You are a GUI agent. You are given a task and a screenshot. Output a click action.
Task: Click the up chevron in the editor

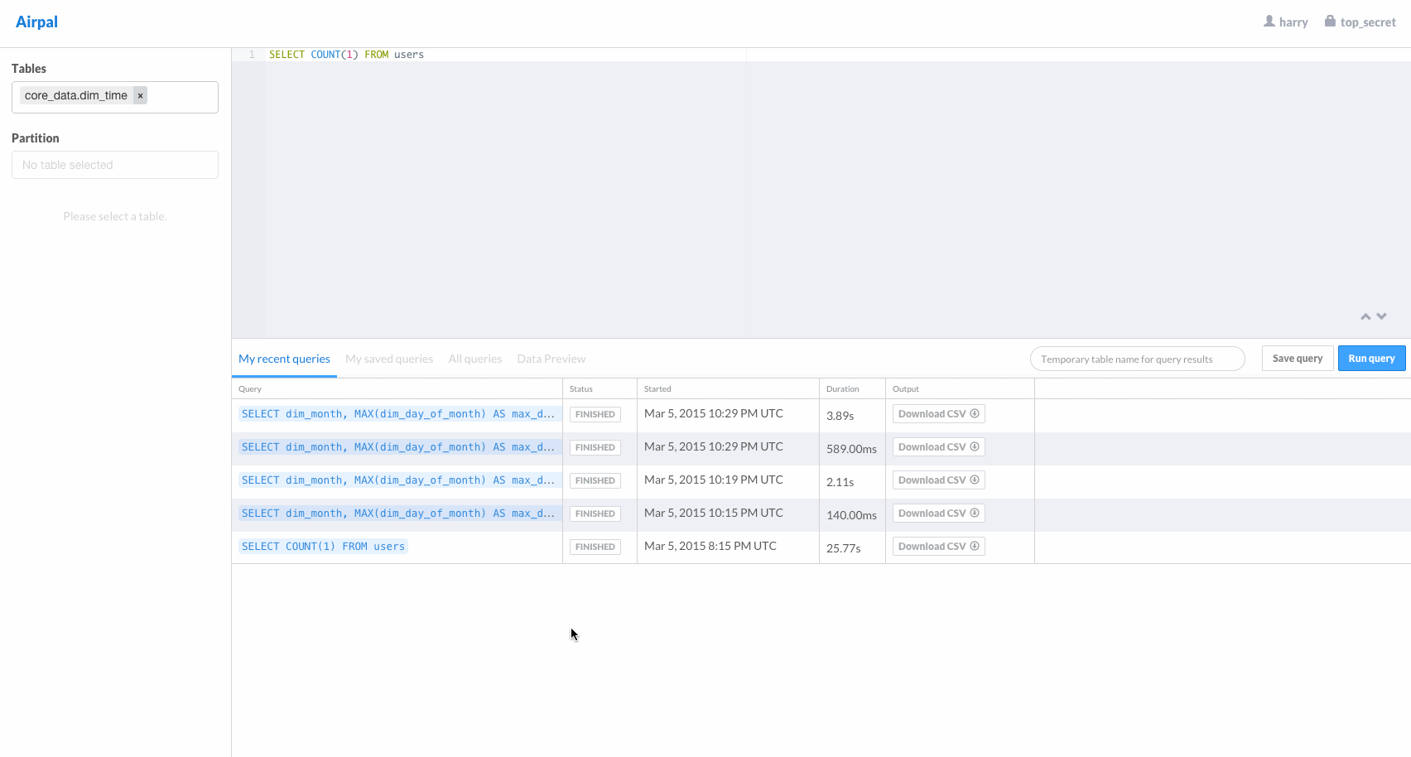pos(1365,316)
